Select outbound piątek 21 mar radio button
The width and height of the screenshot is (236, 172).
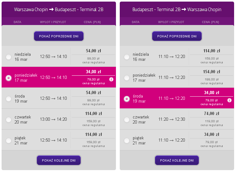(9, 140)
